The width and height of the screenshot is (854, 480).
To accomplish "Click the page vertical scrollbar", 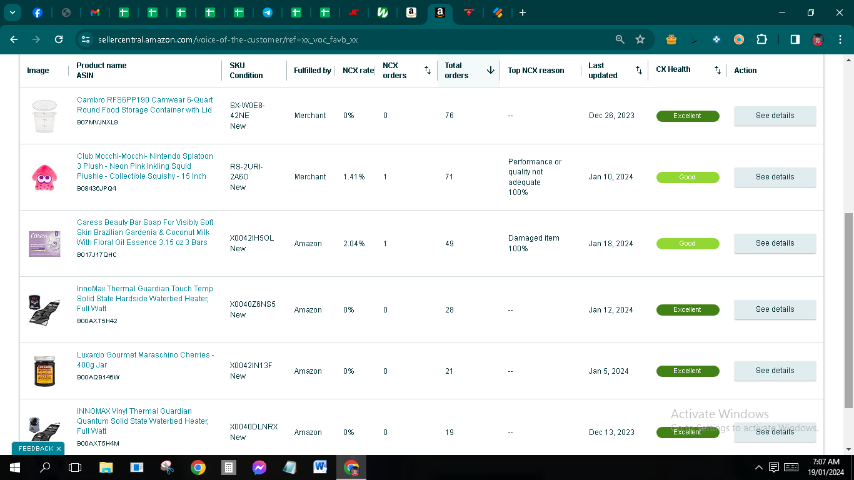I will pyautogui.click(x=848, y=309).
